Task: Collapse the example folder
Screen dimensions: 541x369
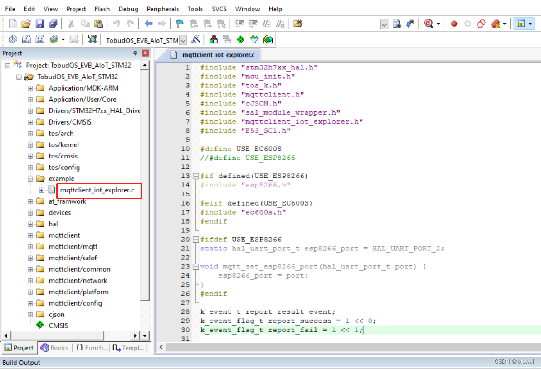Action: [x=30, y=179]
